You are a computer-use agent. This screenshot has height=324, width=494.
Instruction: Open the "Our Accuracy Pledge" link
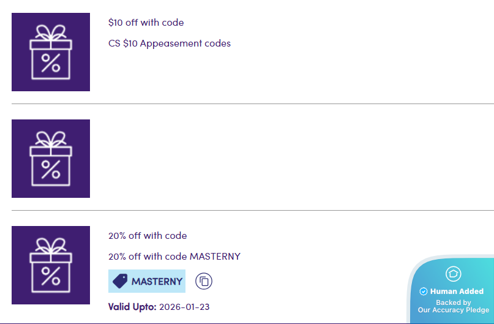point(454,310)
